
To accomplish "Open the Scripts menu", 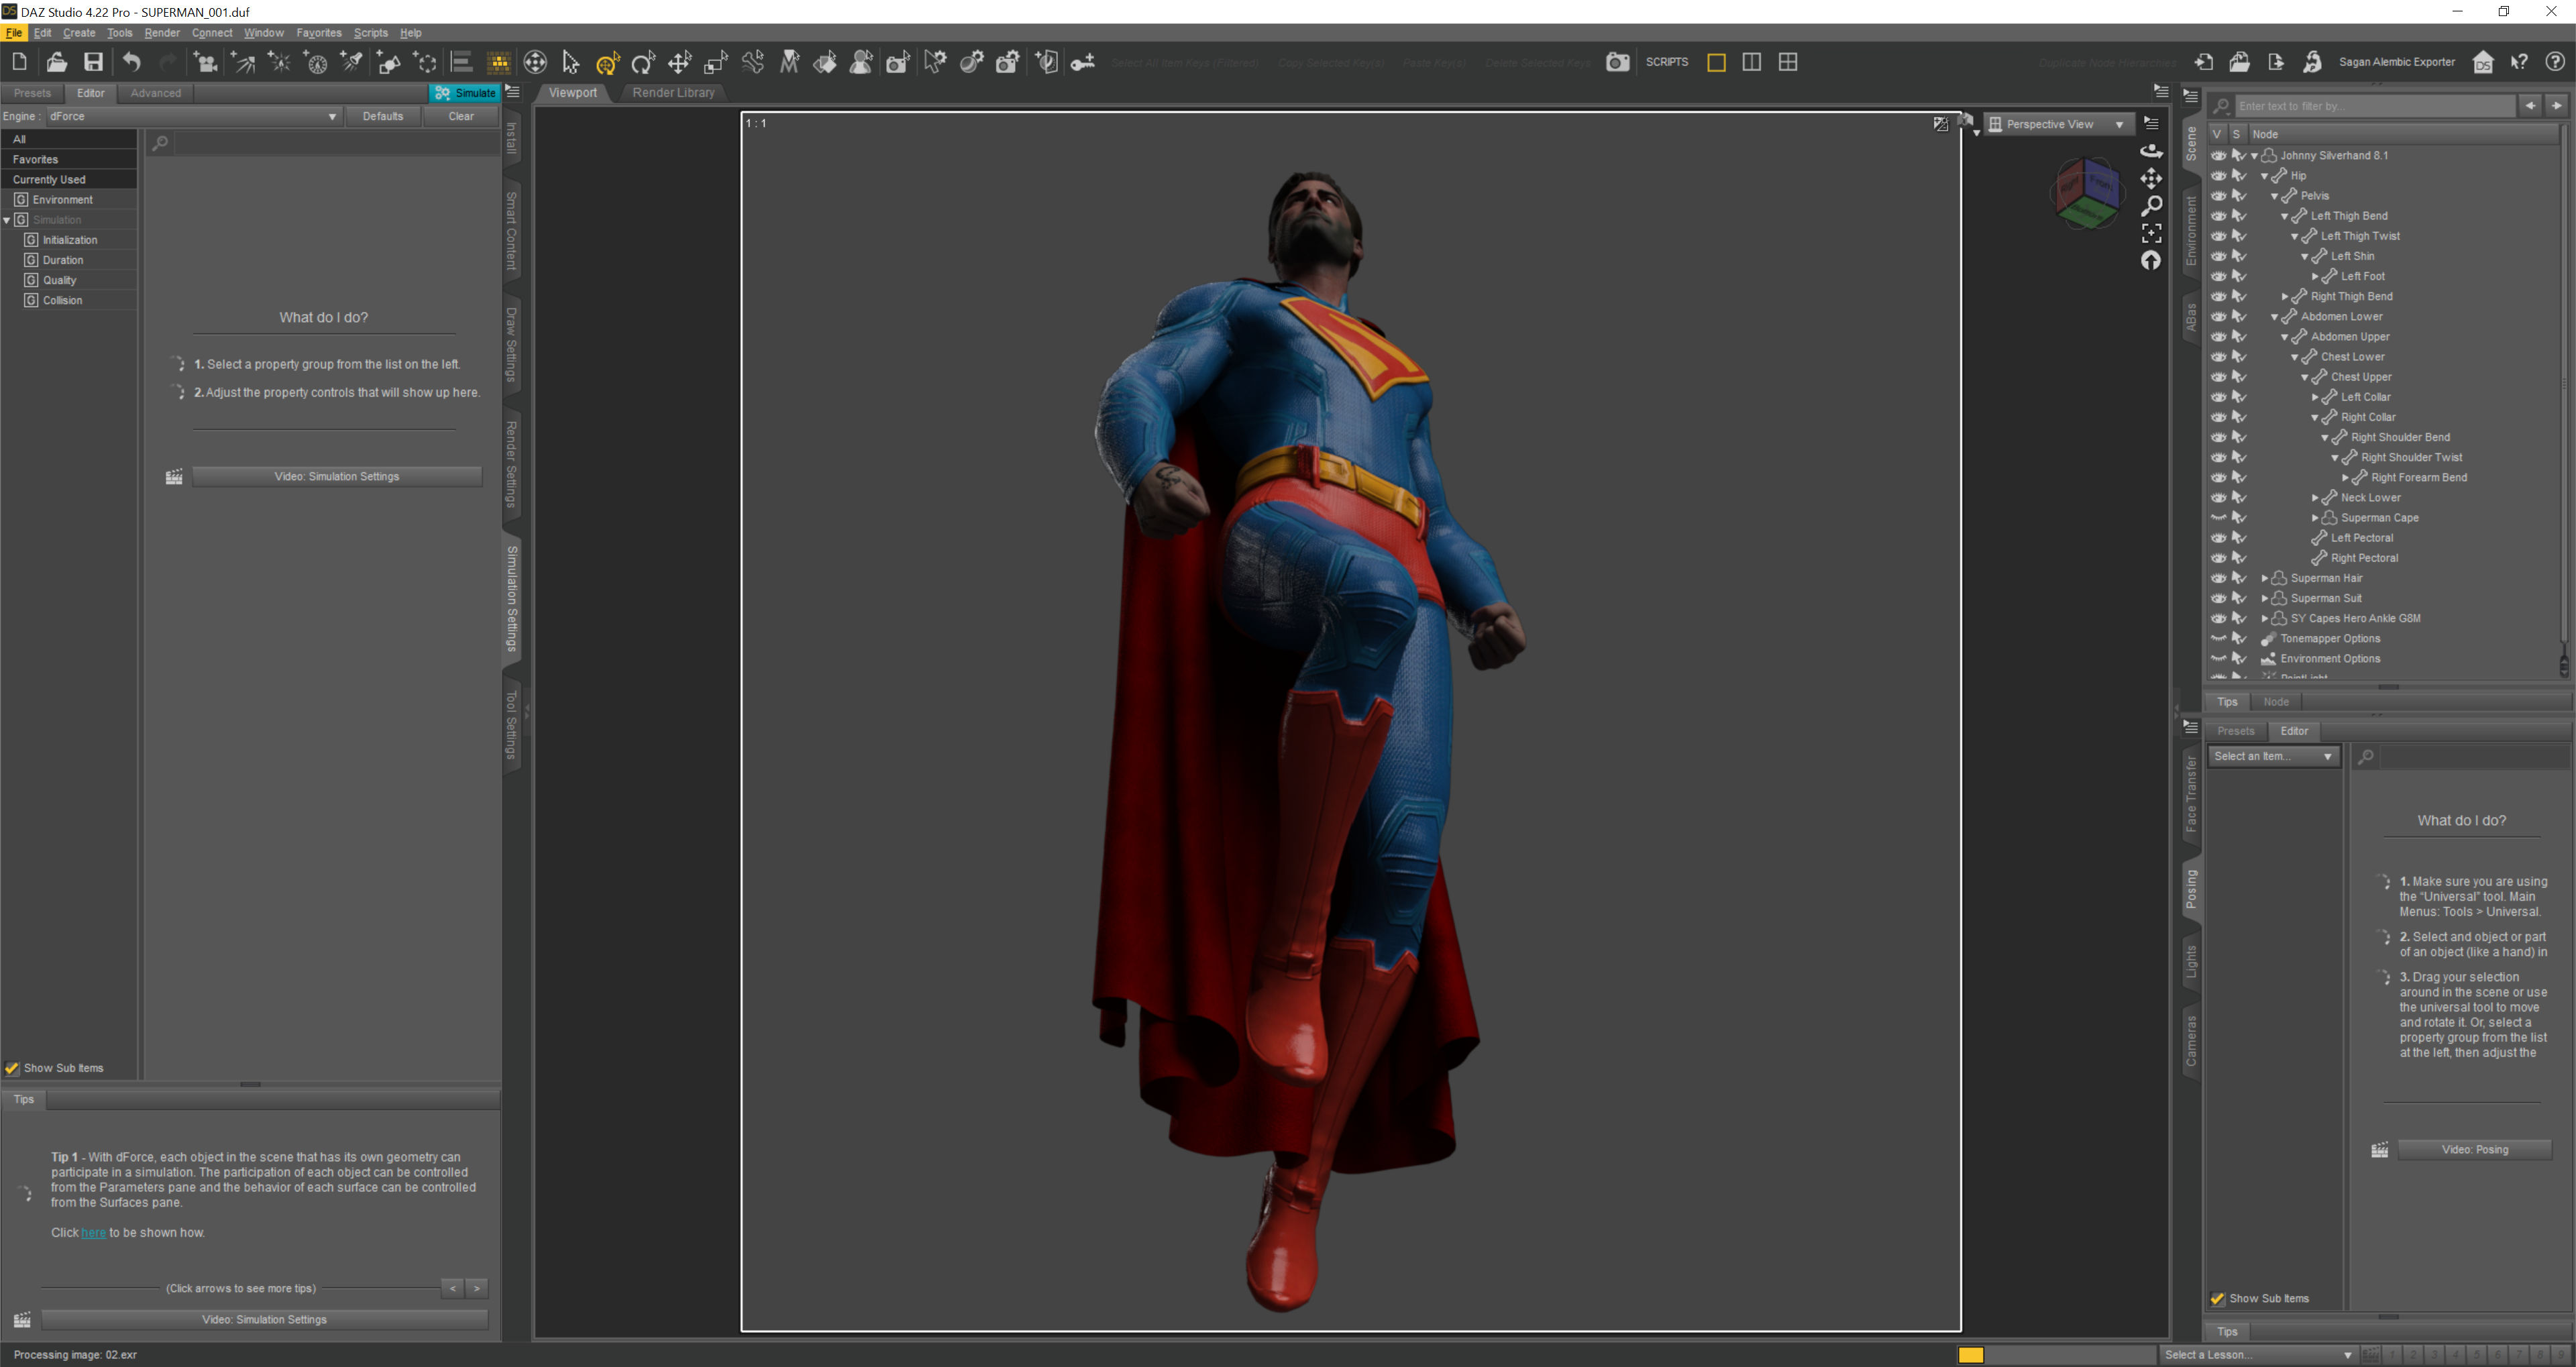I will [371, 33].
